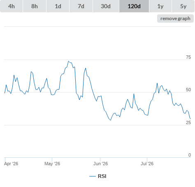Click the Jun '26 axis label
The width and height of the screenshot is (195, 187).
coord(100,164)
